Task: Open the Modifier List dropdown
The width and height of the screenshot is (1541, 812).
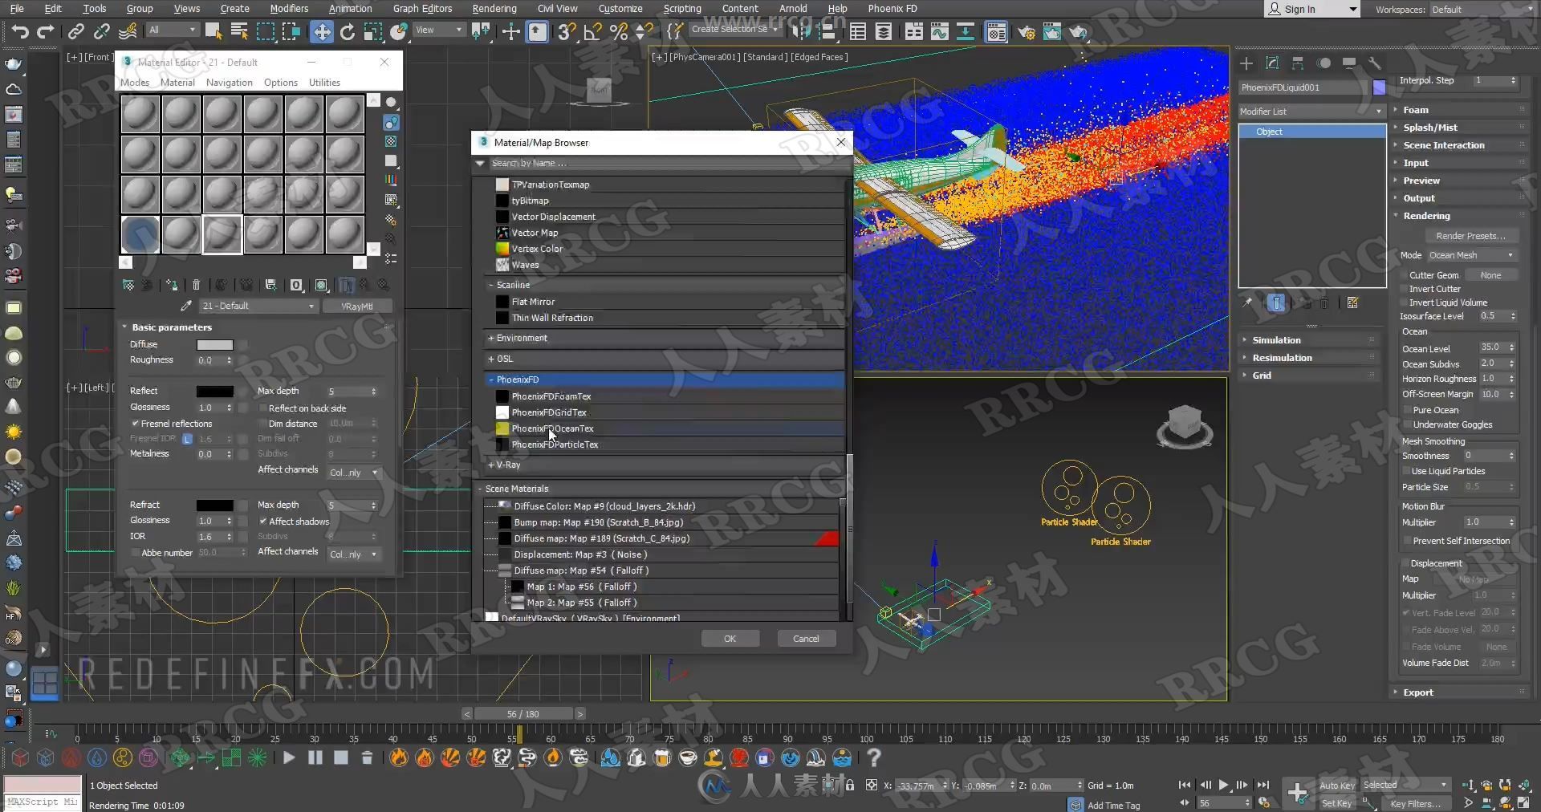Action: (1311, 112)
